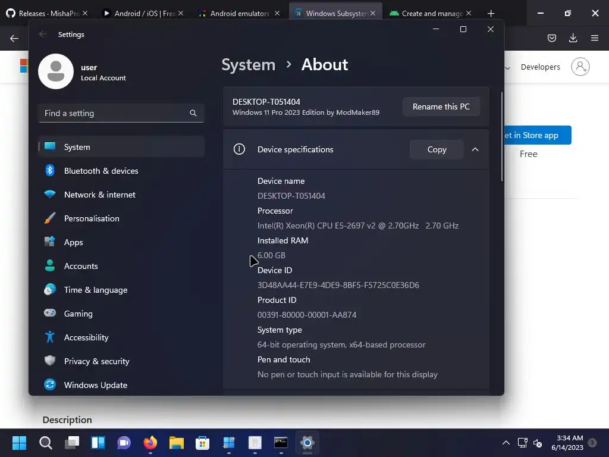Switch to Create and manage browser tab
Image resolution: width=609 pixels, height=457 pixels.
click(x=429, y=13)
